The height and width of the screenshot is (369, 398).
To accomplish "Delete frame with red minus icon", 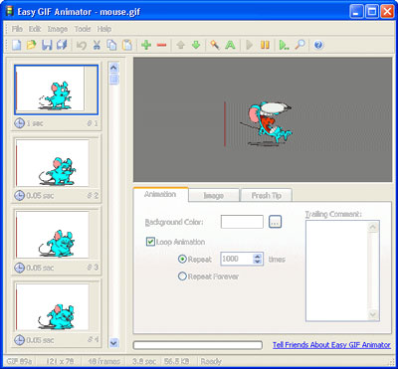I will pos(161,45).
